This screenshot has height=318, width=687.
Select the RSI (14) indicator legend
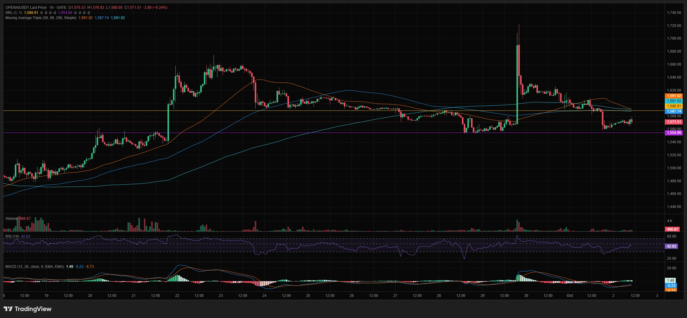(x=12, y=236)
